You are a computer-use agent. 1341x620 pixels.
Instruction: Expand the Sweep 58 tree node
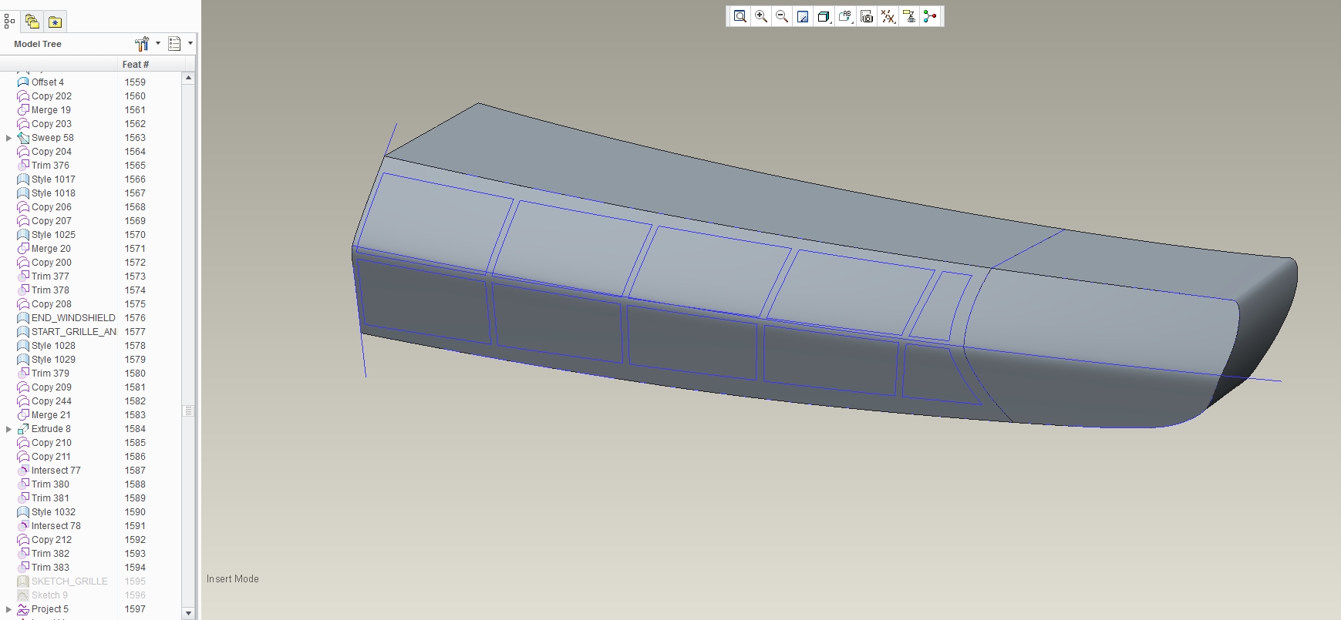pyautogui.click(x=8, y=138)
